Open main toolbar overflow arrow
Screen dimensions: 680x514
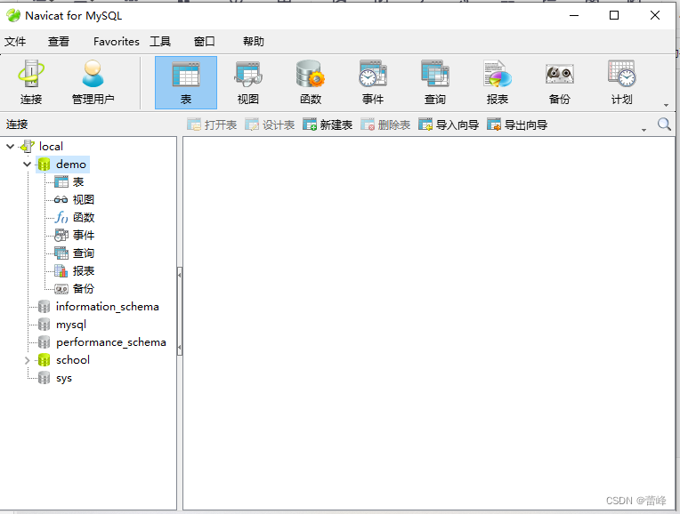[666, 105]
